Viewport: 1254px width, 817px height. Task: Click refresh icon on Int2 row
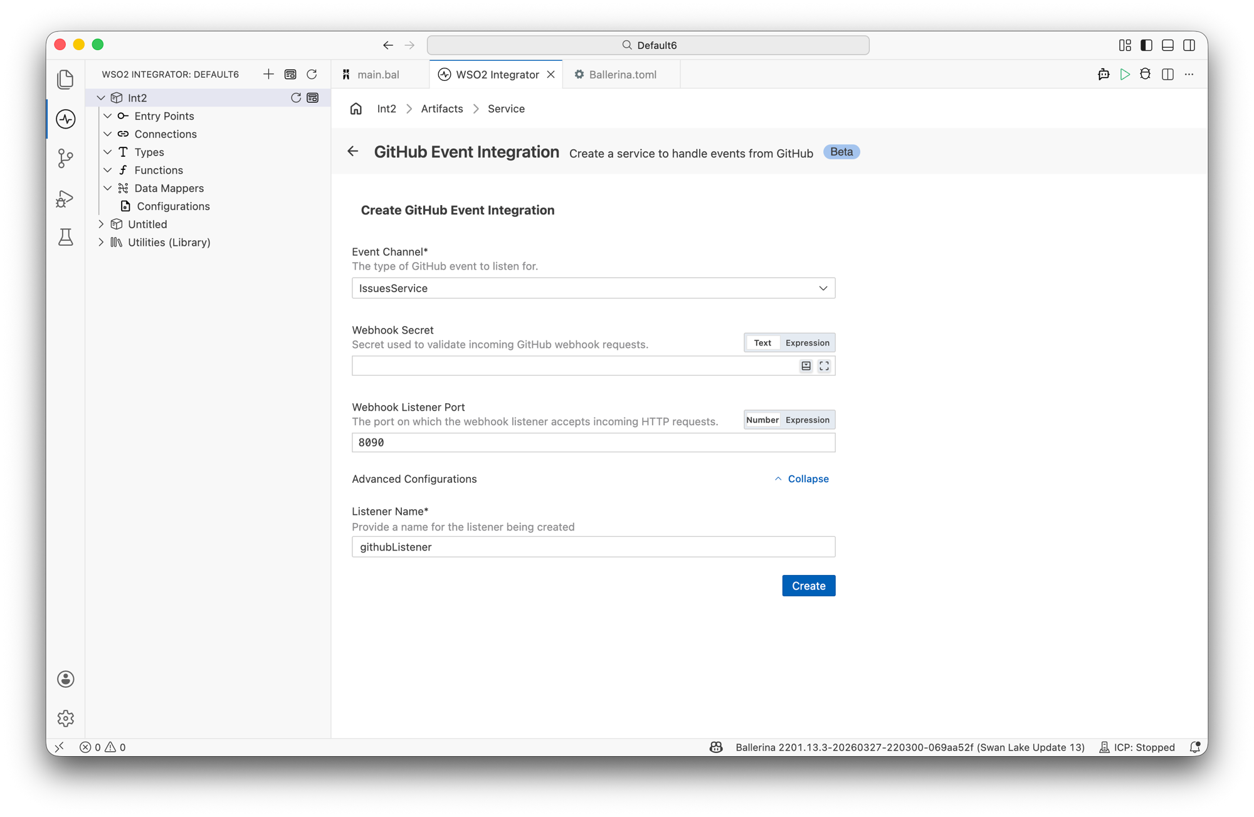coord(296,98)
